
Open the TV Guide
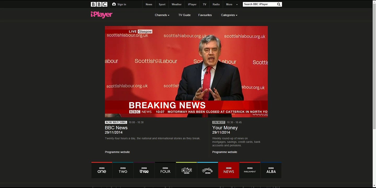pyautogui.click(x=185, y=15)
